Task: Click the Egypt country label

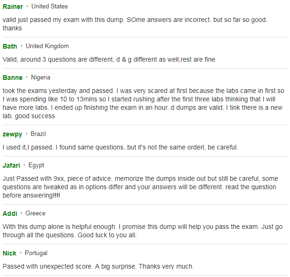Action: 36,165
